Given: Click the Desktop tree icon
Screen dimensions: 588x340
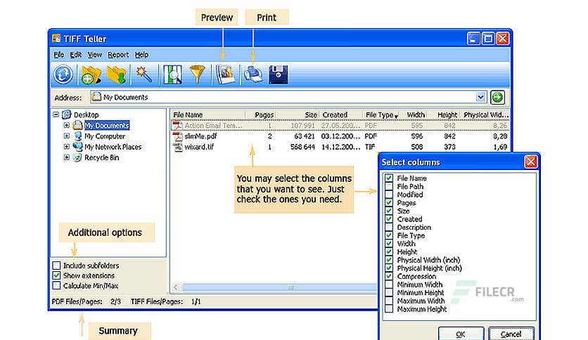Looking at the screenshot, I should [x=66, y=115].
